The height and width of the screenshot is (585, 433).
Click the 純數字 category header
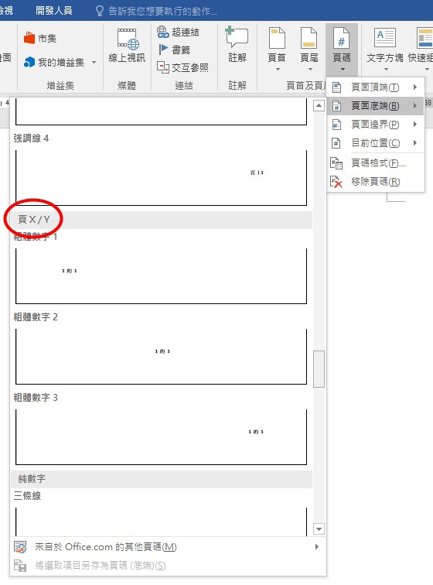point(162,479)
